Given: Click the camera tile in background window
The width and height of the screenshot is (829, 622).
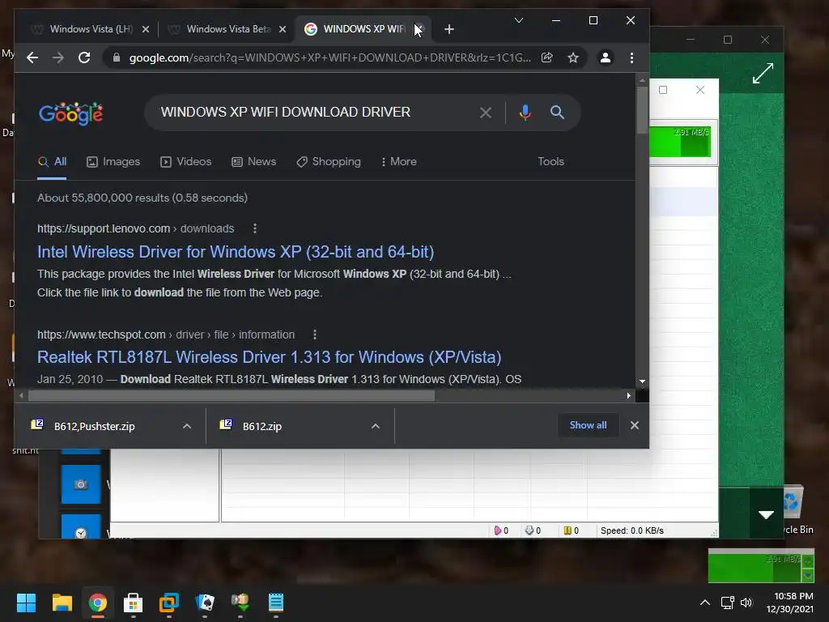Looking at the screenshot, I should (x=80, y=484).
